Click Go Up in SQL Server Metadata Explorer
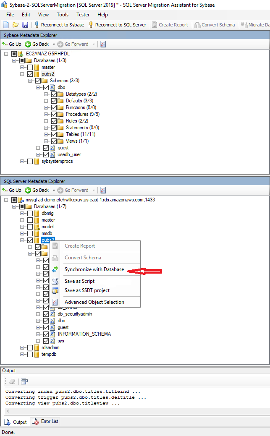 pyautogui.click(x=11, y=190)
